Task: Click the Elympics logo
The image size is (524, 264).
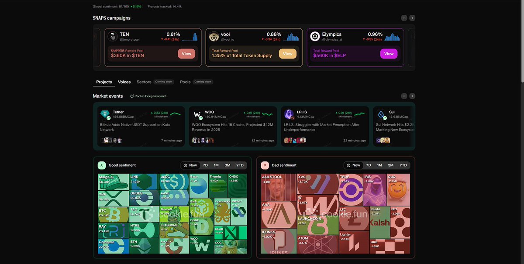Action: (315, 37)
